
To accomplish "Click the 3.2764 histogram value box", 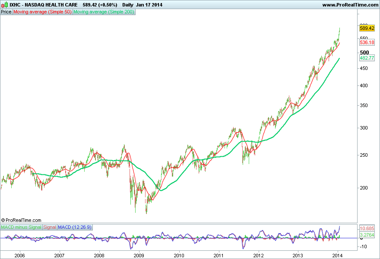I will [367, 235].
